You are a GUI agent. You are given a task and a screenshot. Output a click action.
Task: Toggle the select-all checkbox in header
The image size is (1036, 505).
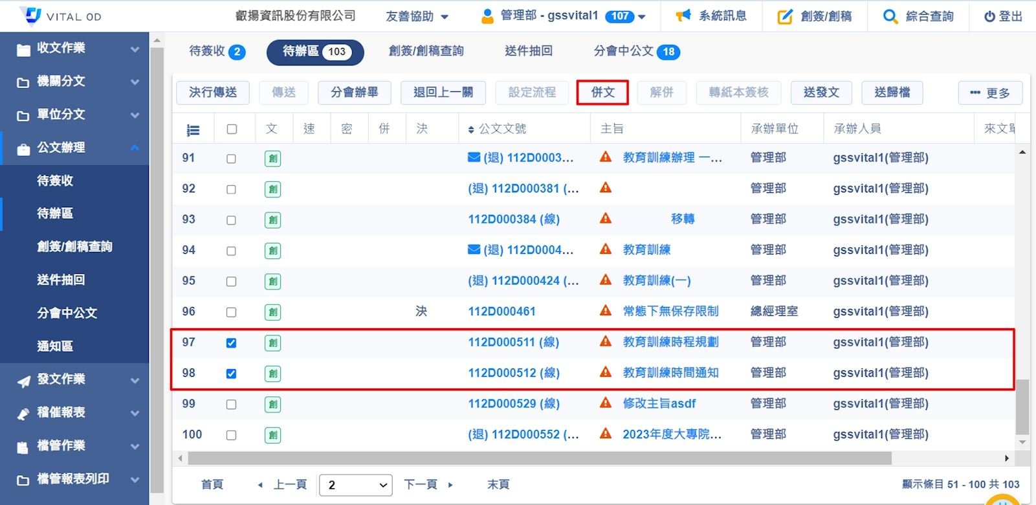coord(232,129)
